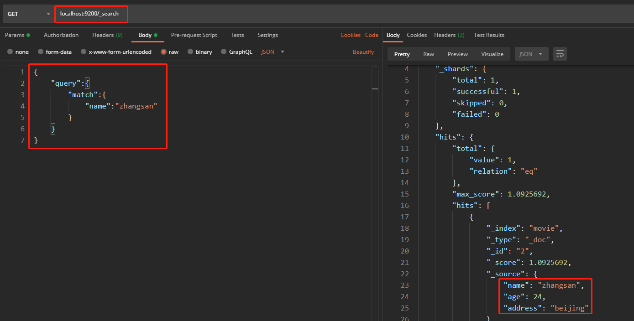Click the "address": "beijing" line
634x321 pixels.
click(546, 308)
